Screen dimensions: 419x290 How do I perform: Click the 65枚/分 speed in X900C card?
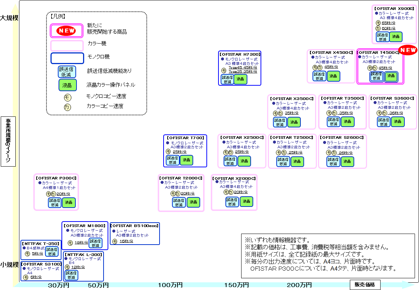click(x=389, y=23)
